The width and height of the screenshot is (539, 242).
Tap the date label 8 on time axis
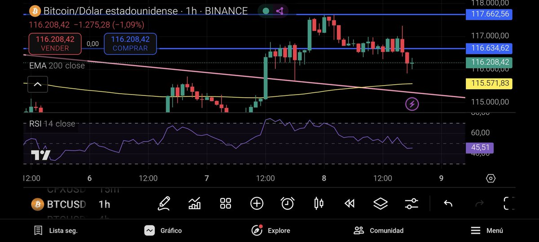324,178
